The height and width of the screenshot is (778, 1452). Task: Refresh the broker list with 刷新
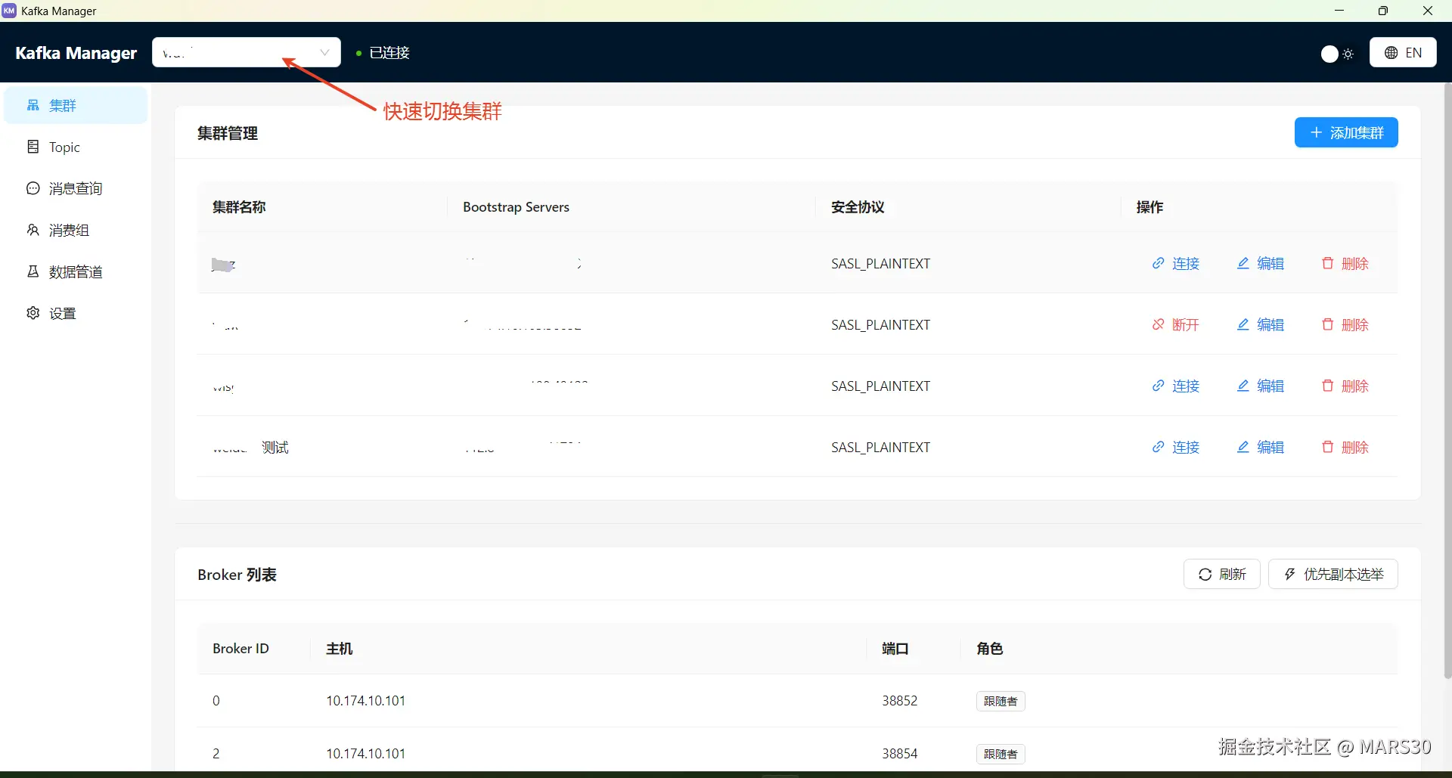point(1222,574)
